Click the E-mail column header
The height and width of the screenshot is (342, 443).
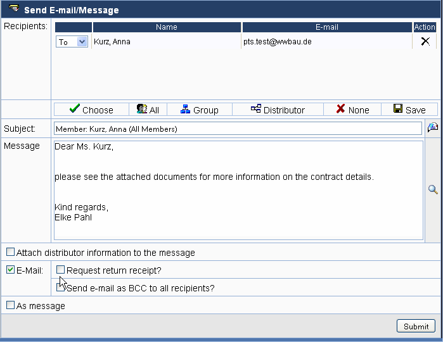(x=326, y=27)
